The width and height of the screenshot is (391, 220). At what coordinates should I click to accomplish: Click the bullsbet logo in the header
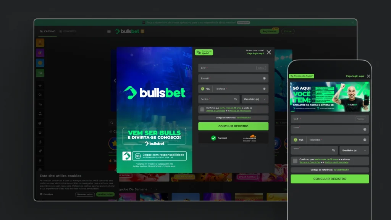(x=127, y=31)
